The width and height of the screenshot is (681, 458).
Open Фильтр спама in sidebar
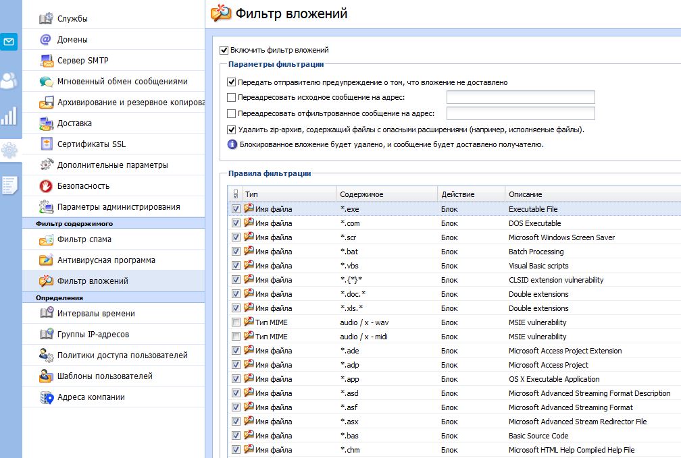coord(84,239)
